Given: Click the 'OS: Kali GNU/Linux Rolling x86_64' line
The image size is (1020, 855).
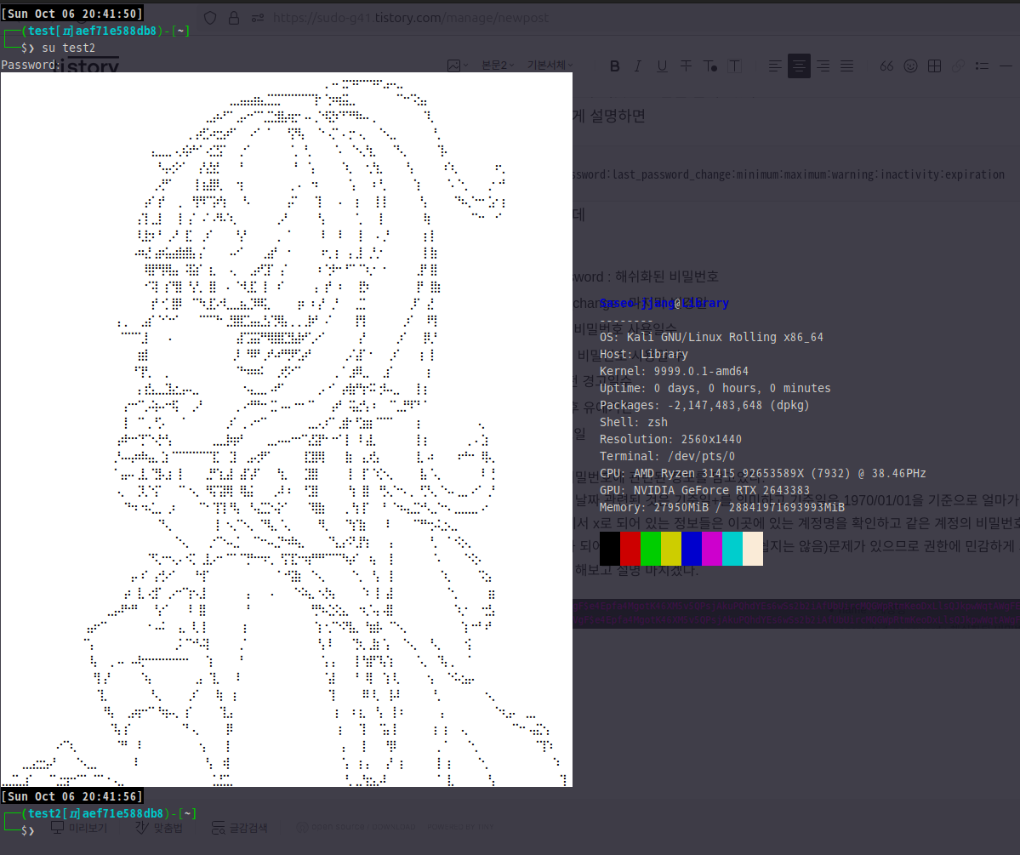Looking at the screenshot, I should tap(711, 337).
